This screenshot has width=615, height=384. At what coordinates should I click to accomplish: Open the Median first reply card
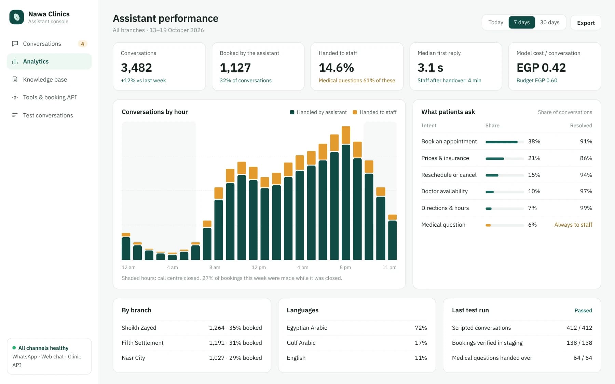pyautogui.click(x=456, y=67)
